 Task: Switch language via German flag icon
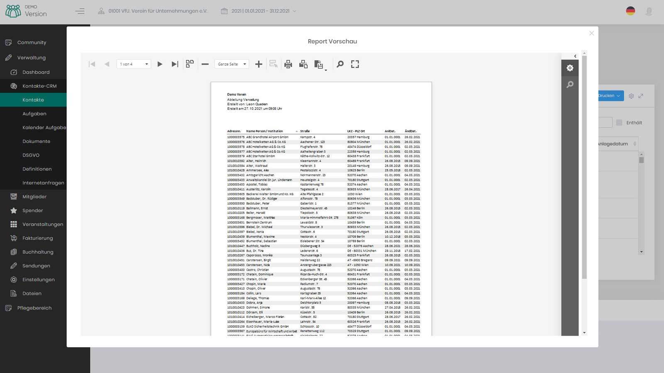tap(630, 11)
